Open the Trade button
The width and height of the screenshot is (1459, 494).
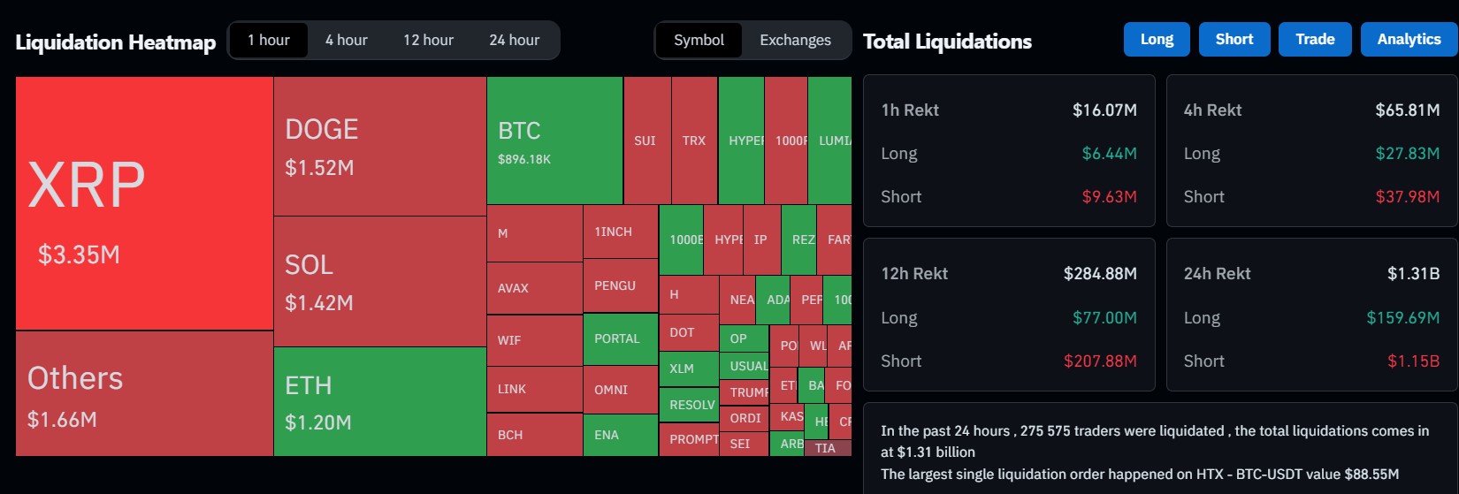(1315, 40)
